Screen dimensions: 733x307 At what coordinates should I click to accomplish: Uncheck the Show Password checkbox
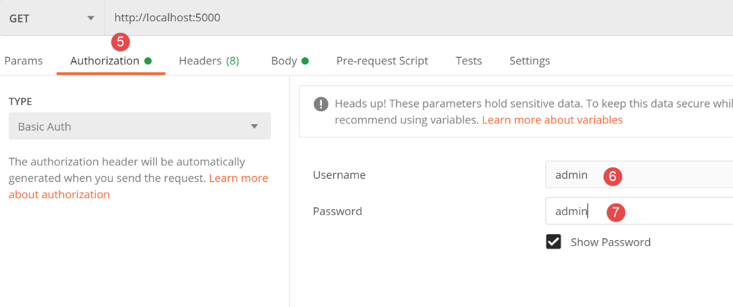coord(553,242)
